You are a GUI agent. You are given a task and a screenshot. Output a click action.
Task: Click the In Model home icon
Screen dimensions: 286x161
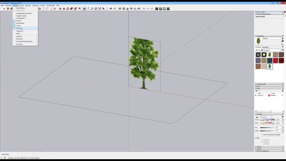pos(262,50)
